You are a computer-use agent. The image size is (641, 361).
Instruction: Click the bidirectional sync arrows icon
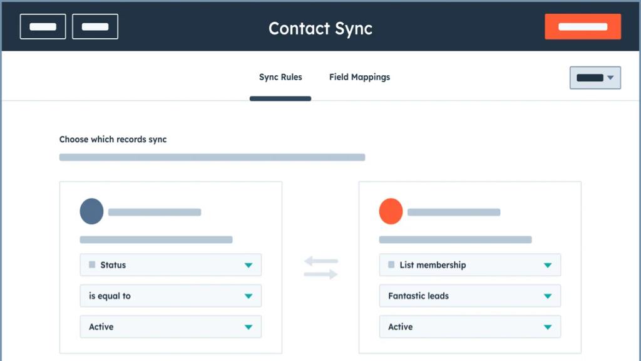coord(320,268)
